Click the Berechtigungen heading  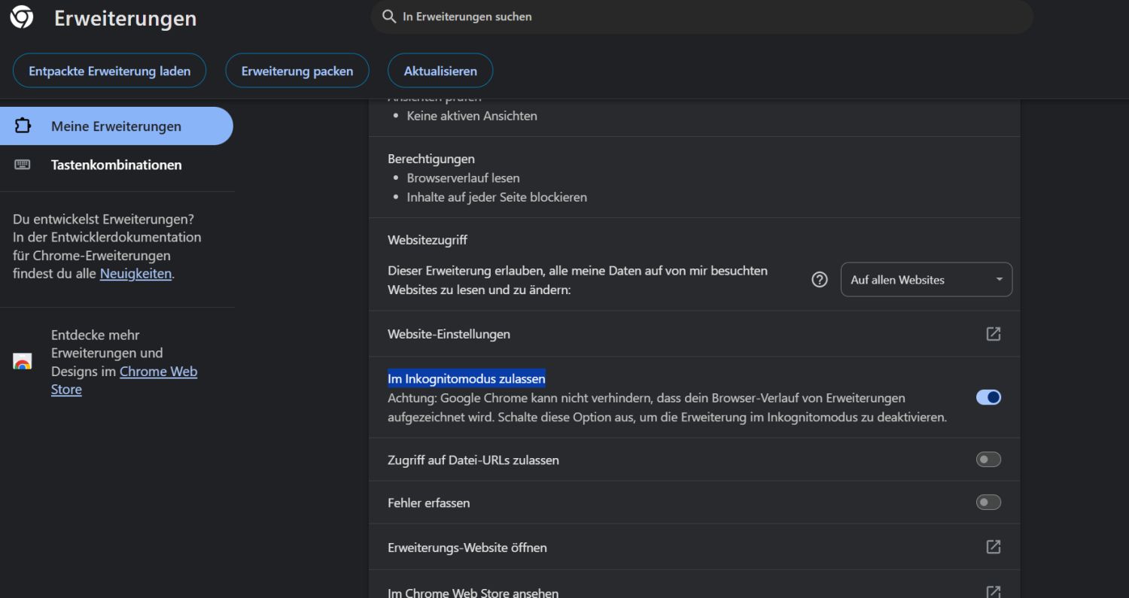pos(431,159)
